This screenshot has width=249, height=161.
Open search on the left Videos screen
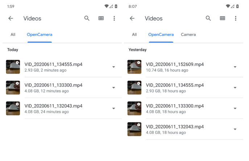click(87, 18)
